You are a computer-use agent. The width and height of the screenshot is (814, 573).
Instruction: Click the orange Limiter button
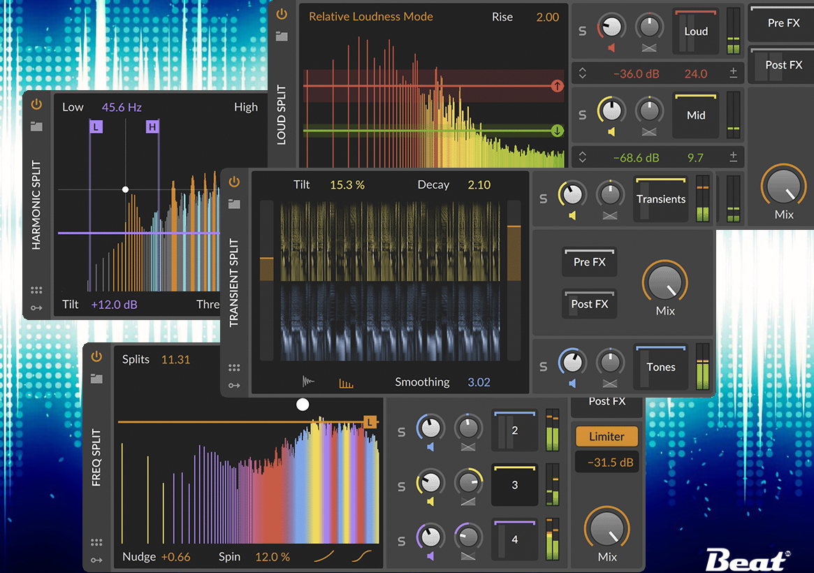tap(606, 437)
